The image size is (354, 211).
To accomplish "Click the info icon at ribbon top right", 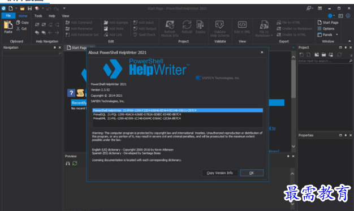I will pyautogui.click(x=348, y=16).
